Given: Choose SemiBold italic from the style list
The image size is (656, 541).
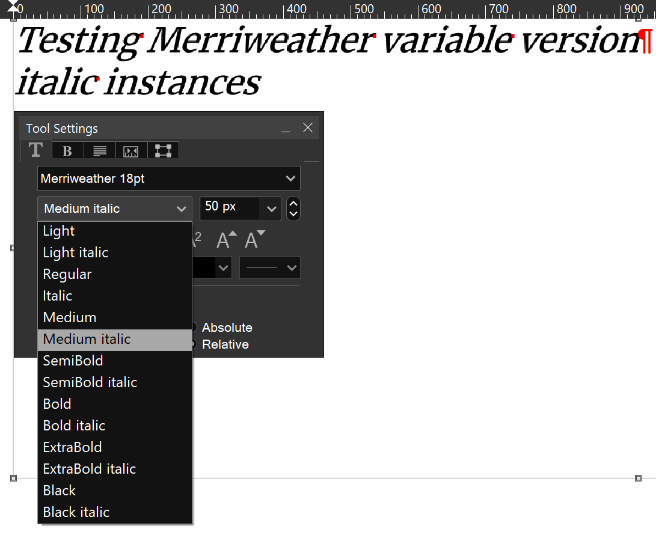Looking at the screenshot, I should pos(90,382).
